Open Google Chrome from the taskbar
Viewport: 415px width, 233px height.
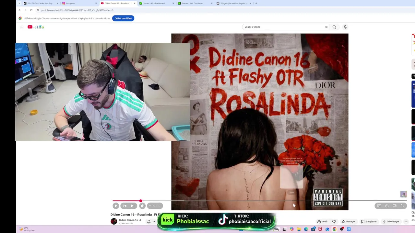coord(334,229)
